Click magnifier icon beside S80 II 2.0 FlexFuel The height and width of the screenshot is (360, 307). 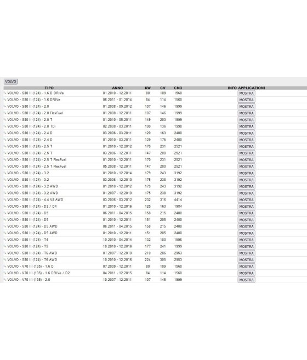click(5, 113)
